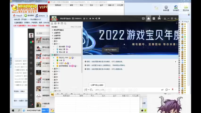Open the video/live icon in voice app header
Image resolution: width=201 pixels, height=113 pixels.
pyautogui.click(x=143, y=18)
